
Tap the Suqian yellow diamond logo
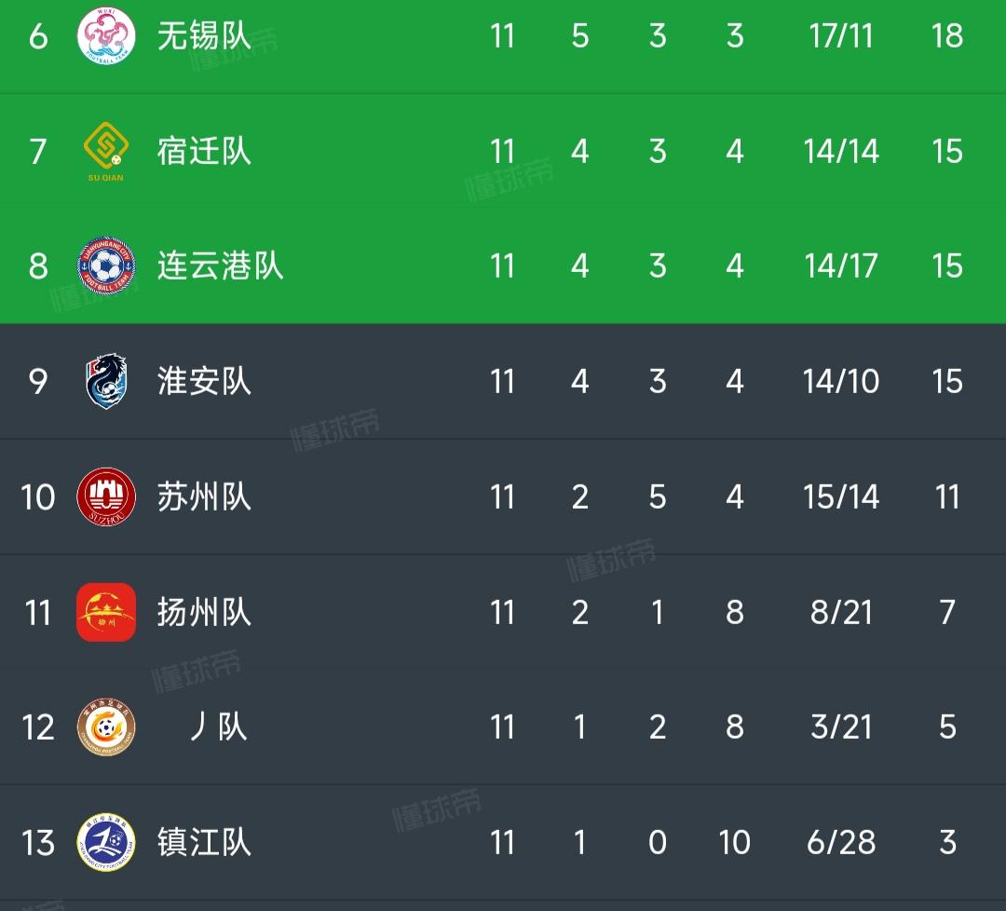[x=106, y=152]
